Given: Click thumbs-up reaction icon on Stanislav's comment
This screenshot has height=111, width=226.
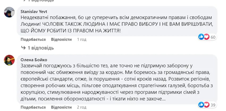Looking at the screenshot, I should pos(201,37).
